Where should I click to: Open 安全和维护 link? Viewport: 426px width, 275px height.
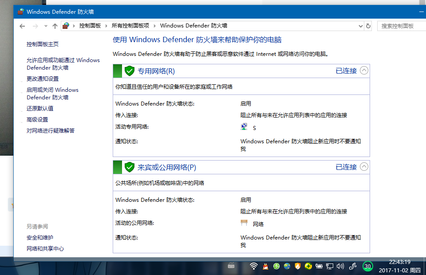click(39, 238)
